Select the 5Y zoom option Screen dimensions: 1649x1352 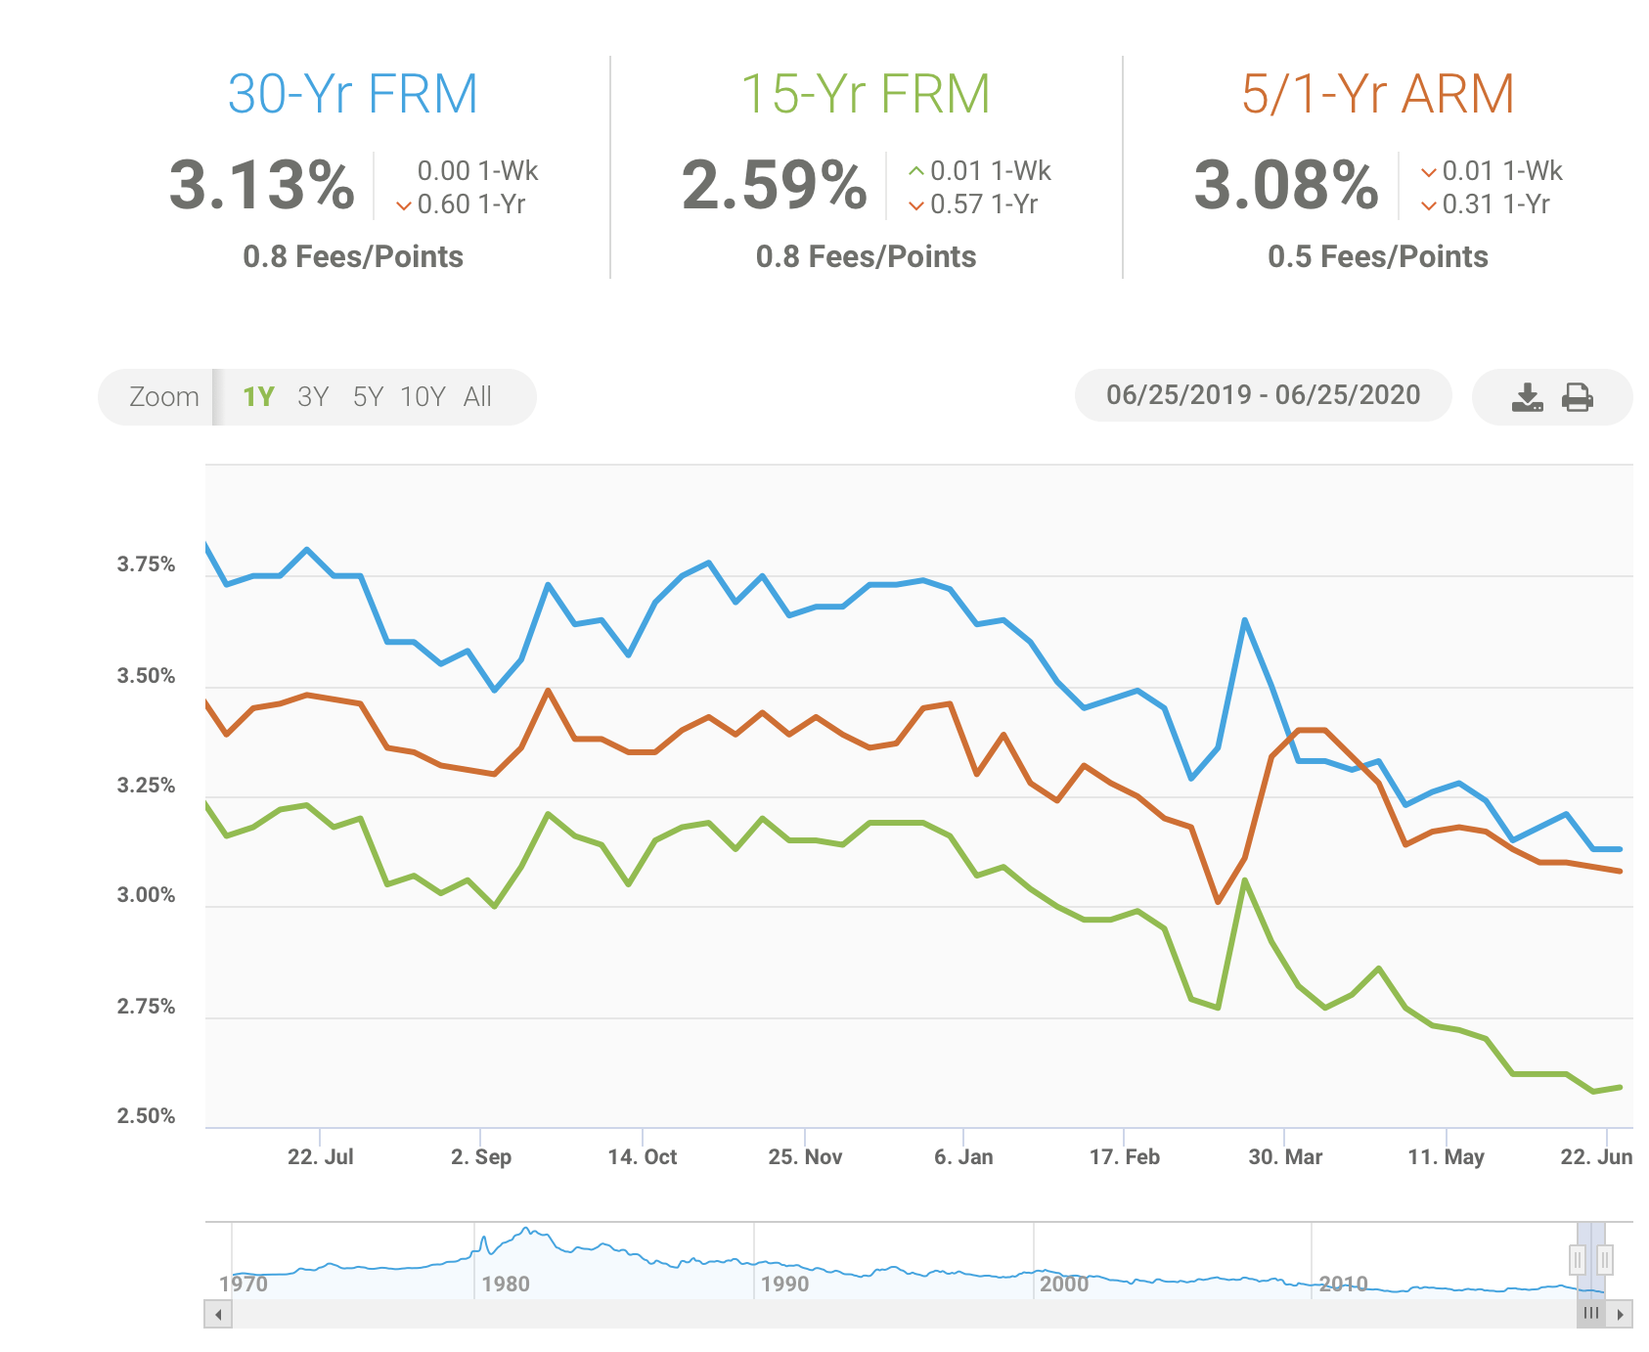click(367, 396)
